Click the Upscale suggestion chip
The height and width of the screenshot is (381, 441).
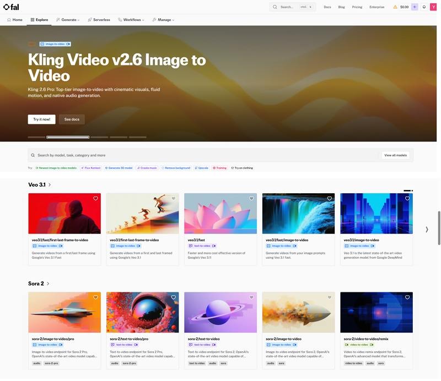(201, 168)
